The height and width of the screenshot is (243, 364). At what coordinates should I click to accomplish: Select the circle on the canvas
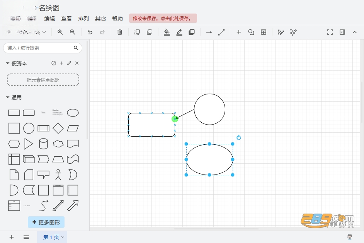tap(209, 109)
